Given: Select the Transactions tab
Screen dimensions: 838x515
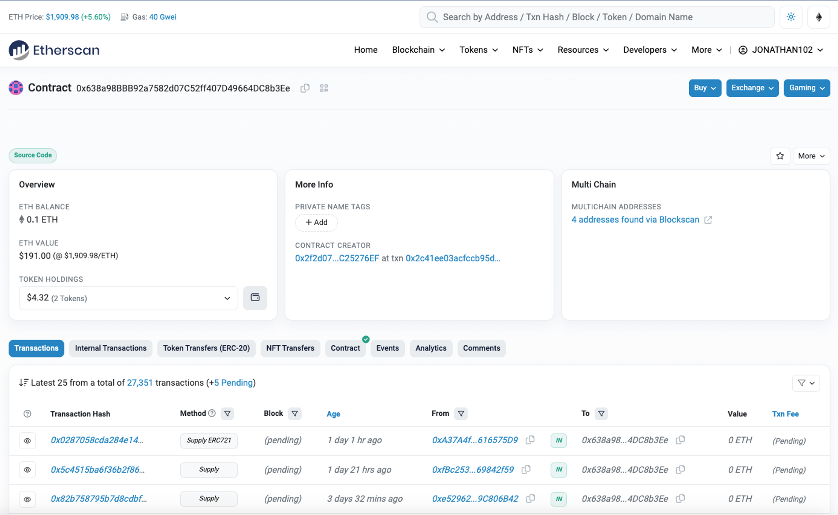Looking at the screenshot, I should tap(36, 348).
